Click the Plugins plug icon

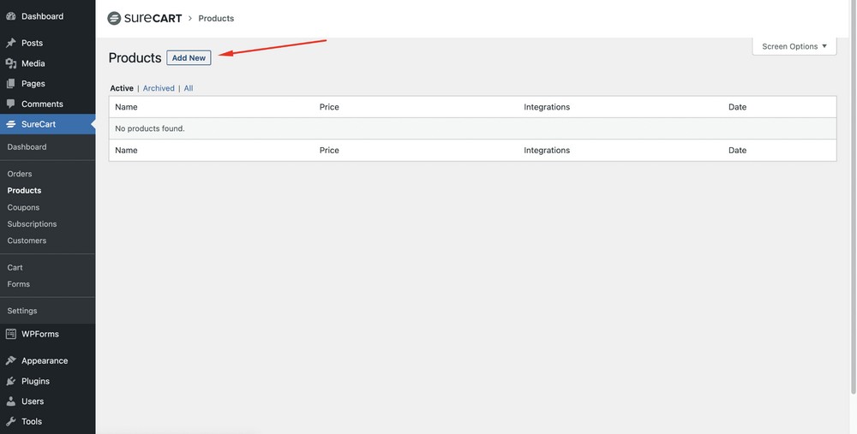(x=11, y=381)
